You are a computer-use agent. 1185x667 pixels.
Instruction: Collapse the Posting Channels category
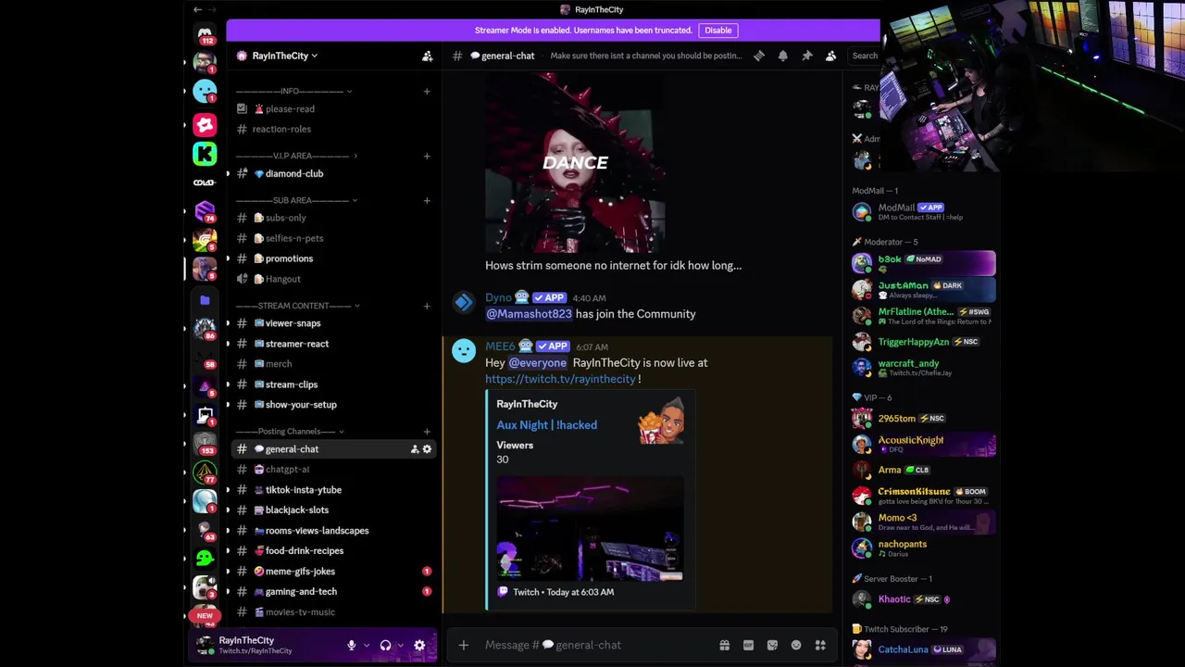(x=289, y=431)
